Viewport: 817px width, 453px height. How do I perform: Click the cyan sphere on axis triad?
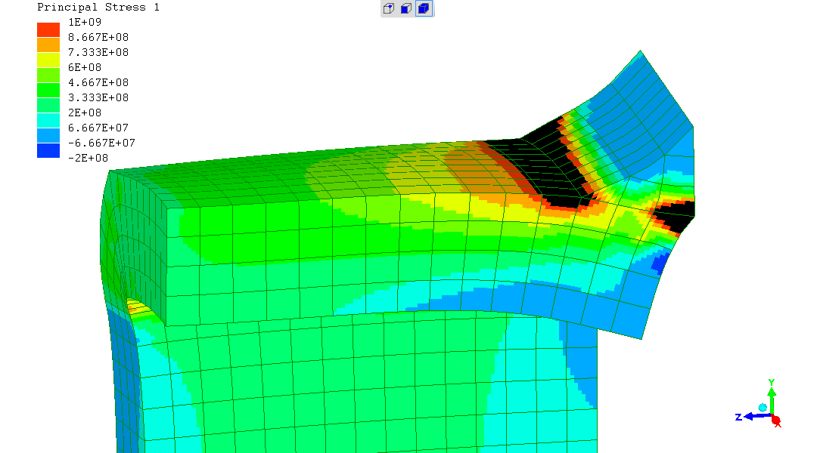coord(763,408)
